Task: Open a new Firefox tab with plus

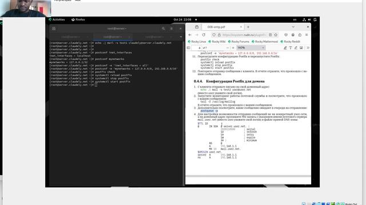Action: (248, 27)
